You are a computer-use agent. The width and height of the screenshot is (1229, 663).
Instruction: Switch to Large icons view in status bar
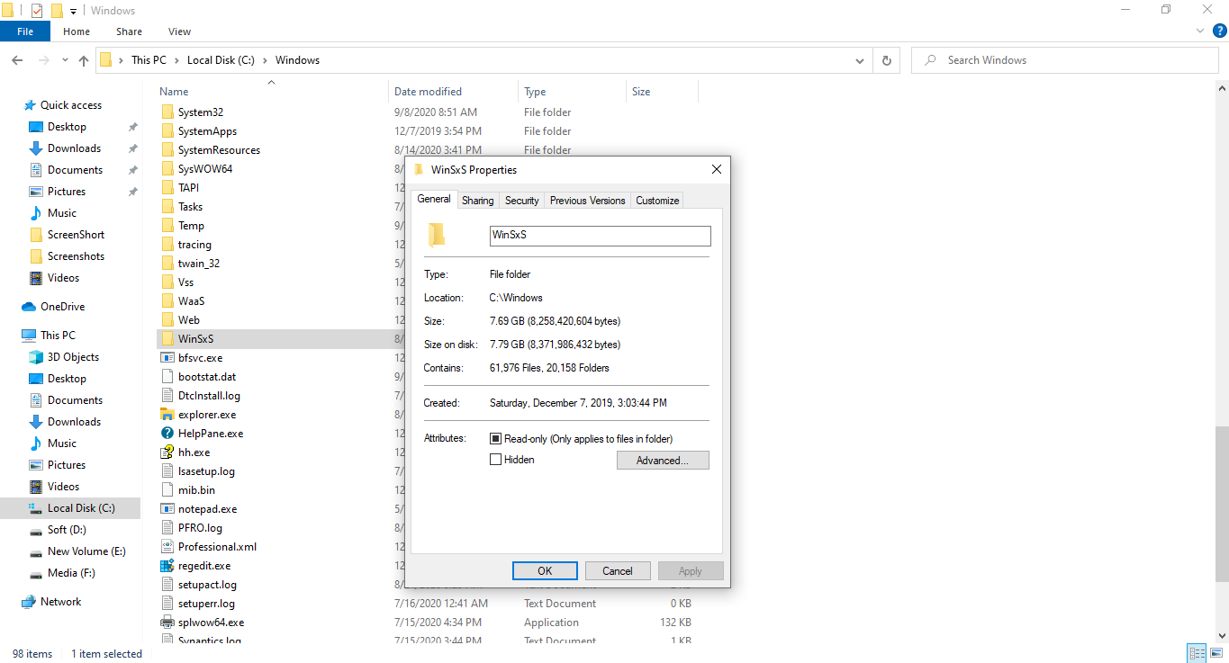click(x=1215, y=654)
